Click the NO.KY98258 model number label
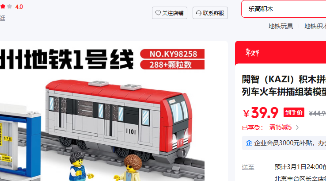The width and height of the screenshot is (326, 181). pyautogui.click(x=172, y=54)
